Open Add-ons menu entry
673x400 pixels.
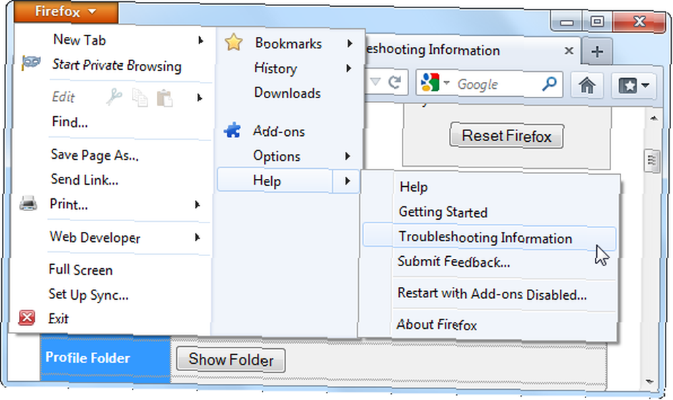(x=279, y=131)
